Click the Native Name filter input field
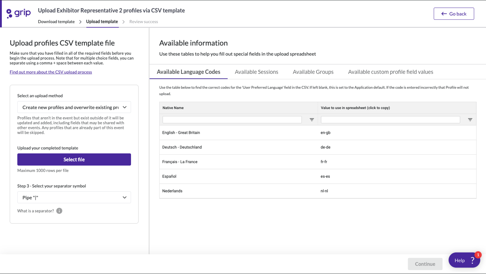 (x=232, y=119)
